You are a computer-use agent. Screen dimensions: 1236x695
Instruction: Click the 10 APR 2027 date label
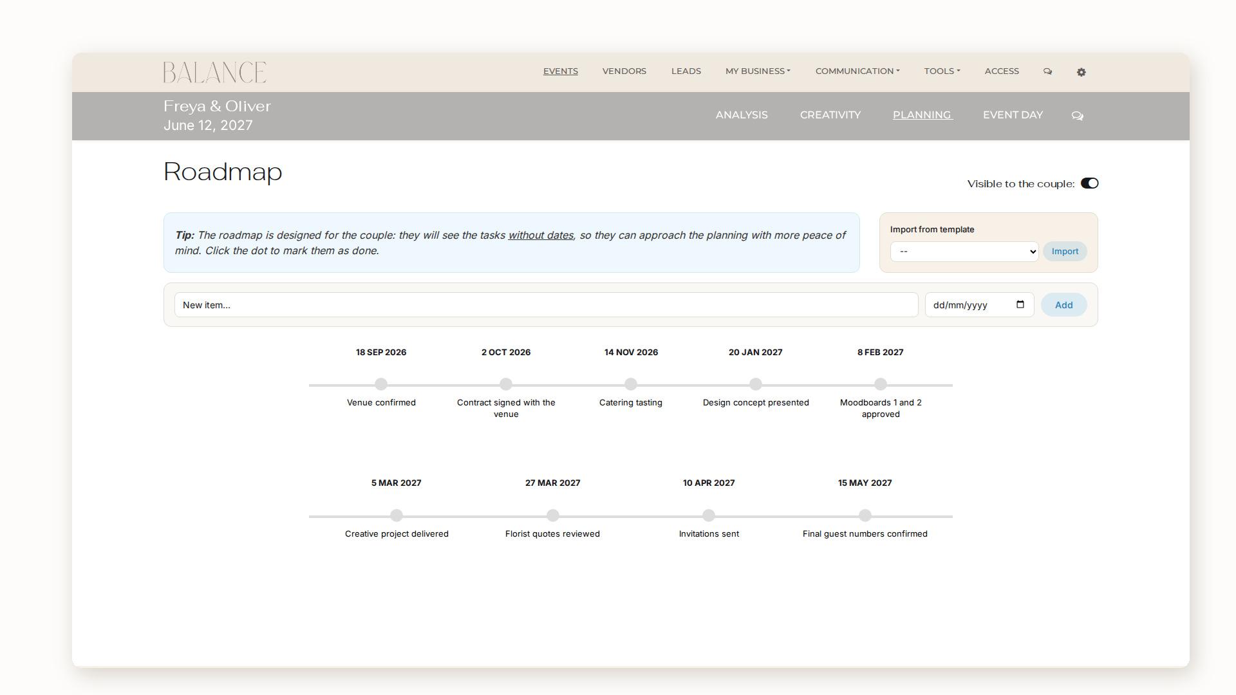coord(709,483)
